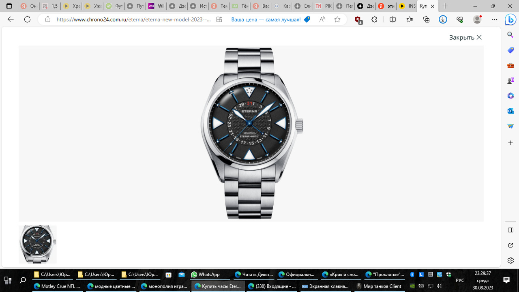Toggle split screen view in toolbar
Screen dimensions: 519x292
tap(392, 19)
